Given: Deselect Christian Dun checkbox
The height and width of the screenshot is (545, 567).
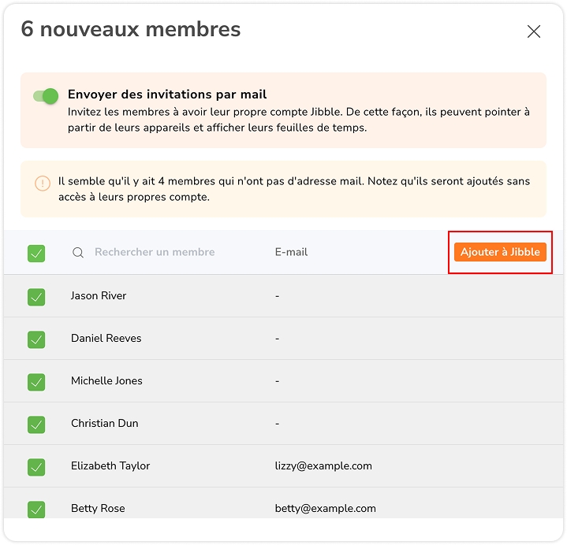Looking at the screenshot, I should [36, 425].
